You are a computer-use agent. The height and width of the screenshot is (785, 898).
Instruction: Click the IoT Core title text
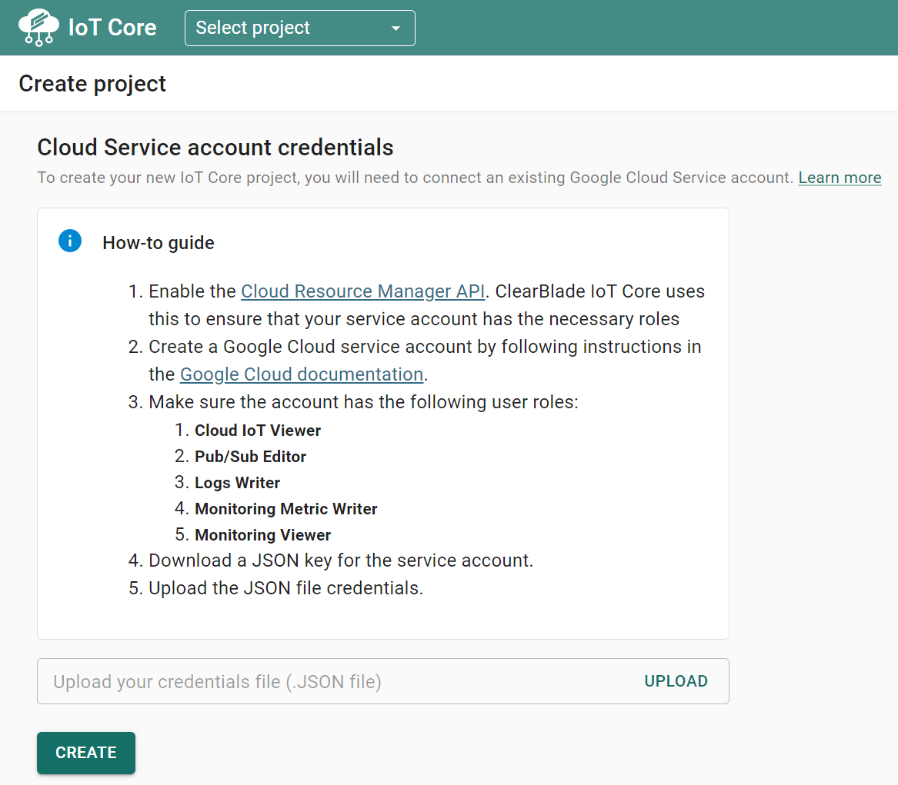(x=112, y=28)
